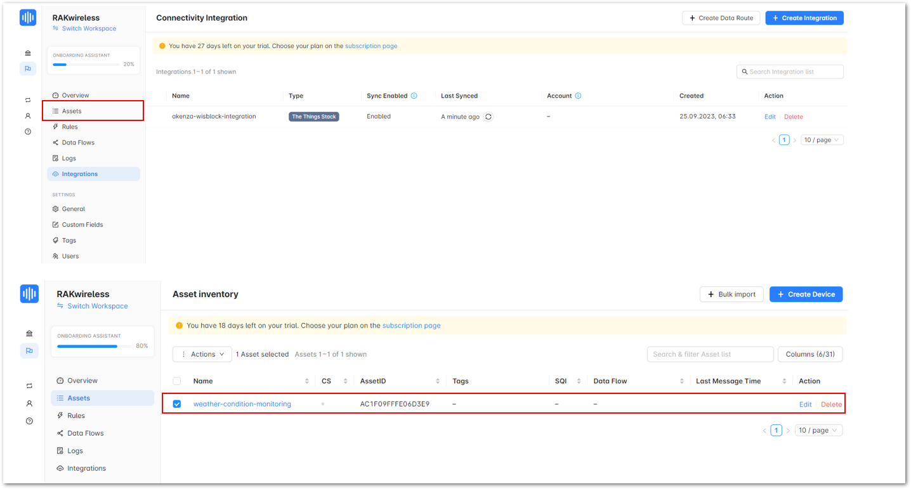Click the onboarding assistant 20% progress bar
The height and width of the screenshot is (489, 911).
pyautogui.click(x=86, y=65)
